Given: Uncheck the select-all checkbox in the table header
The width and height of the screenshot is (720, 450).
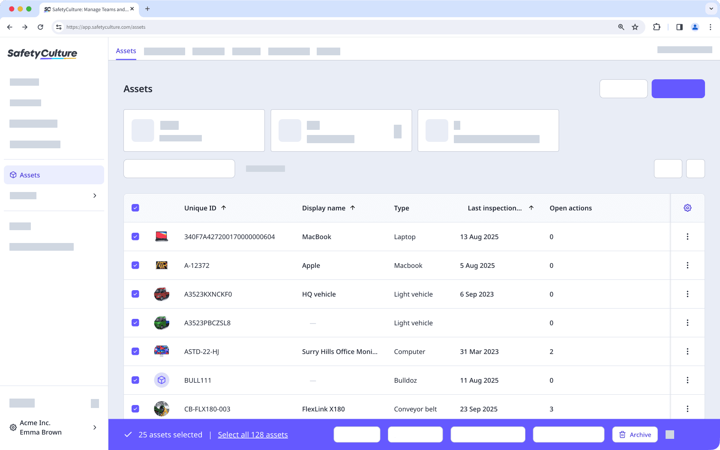Looking at the screenshot, I should [135, 207].
